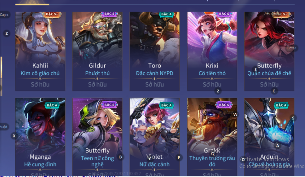Click the BẬC A badge on Violet
Screen dimensions: 305x177
pyautogui.click(x=166, y=105)
